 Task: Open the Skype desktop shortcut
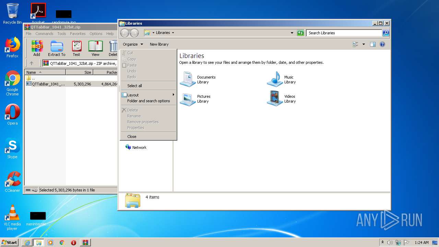pyautogui.click(x=12, y=148)
